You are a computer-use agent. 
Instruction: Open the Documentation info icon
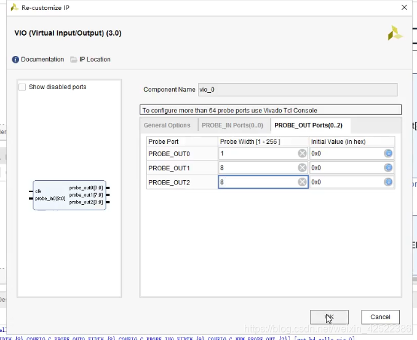click(15, 59)
